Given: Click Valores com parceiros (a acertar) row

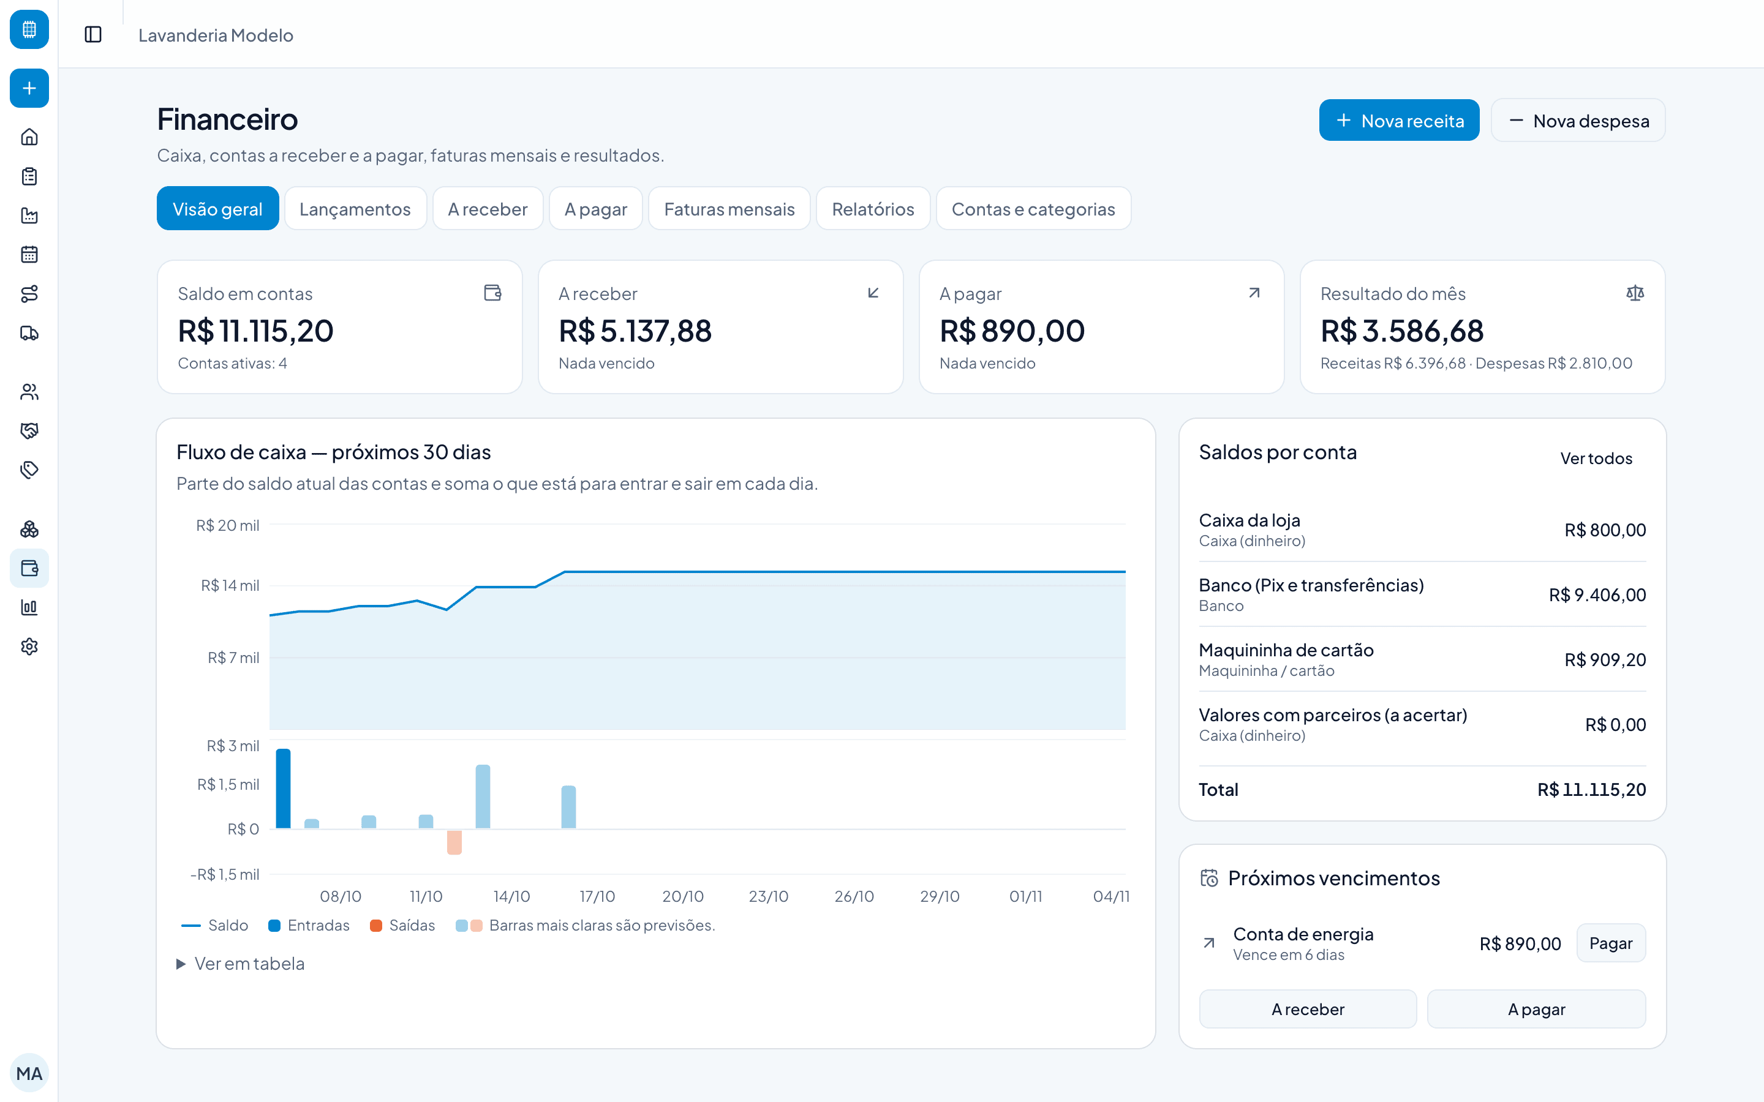Looking at the screenshot, I should click(x=1422, y=724).
